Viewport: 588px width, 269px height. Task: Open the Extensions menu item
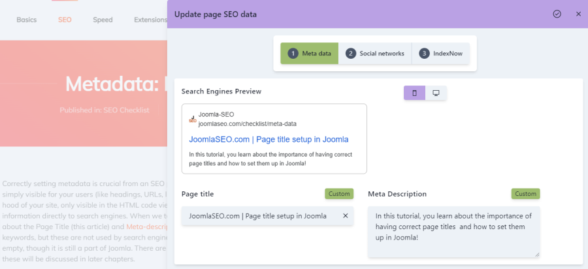click(150, 20)
